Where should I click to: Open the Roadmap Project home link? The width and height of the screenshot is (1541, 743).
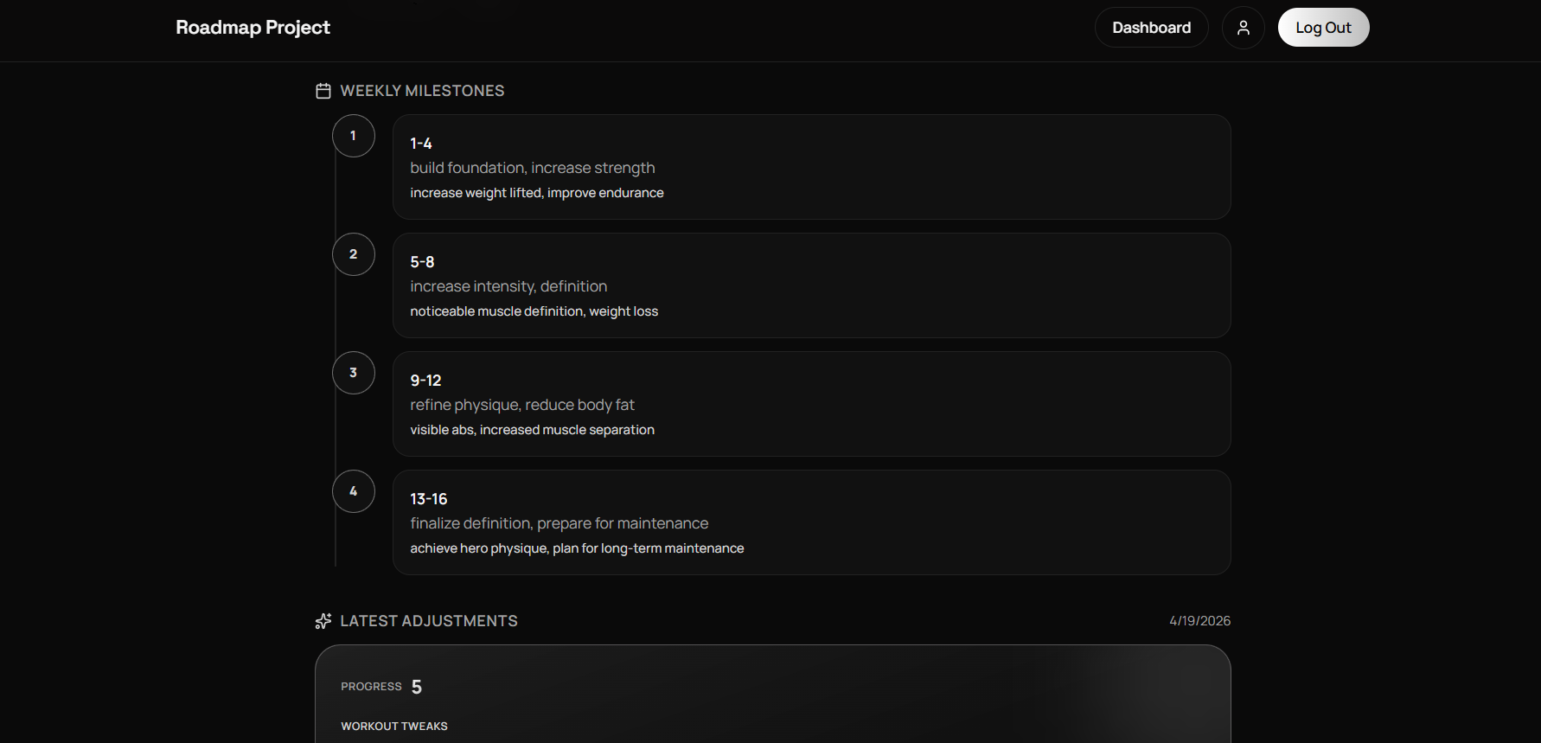coord(253,28)
